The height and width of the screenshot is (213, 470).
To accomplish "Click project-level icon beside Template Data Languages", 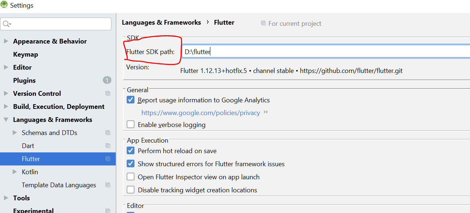I will pyautogui.click(x=108, y=185).
